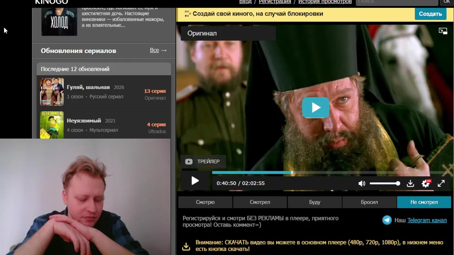Select the Буду status tab
454x255 pixels.
pyautogui.click(x=315, y=202)
